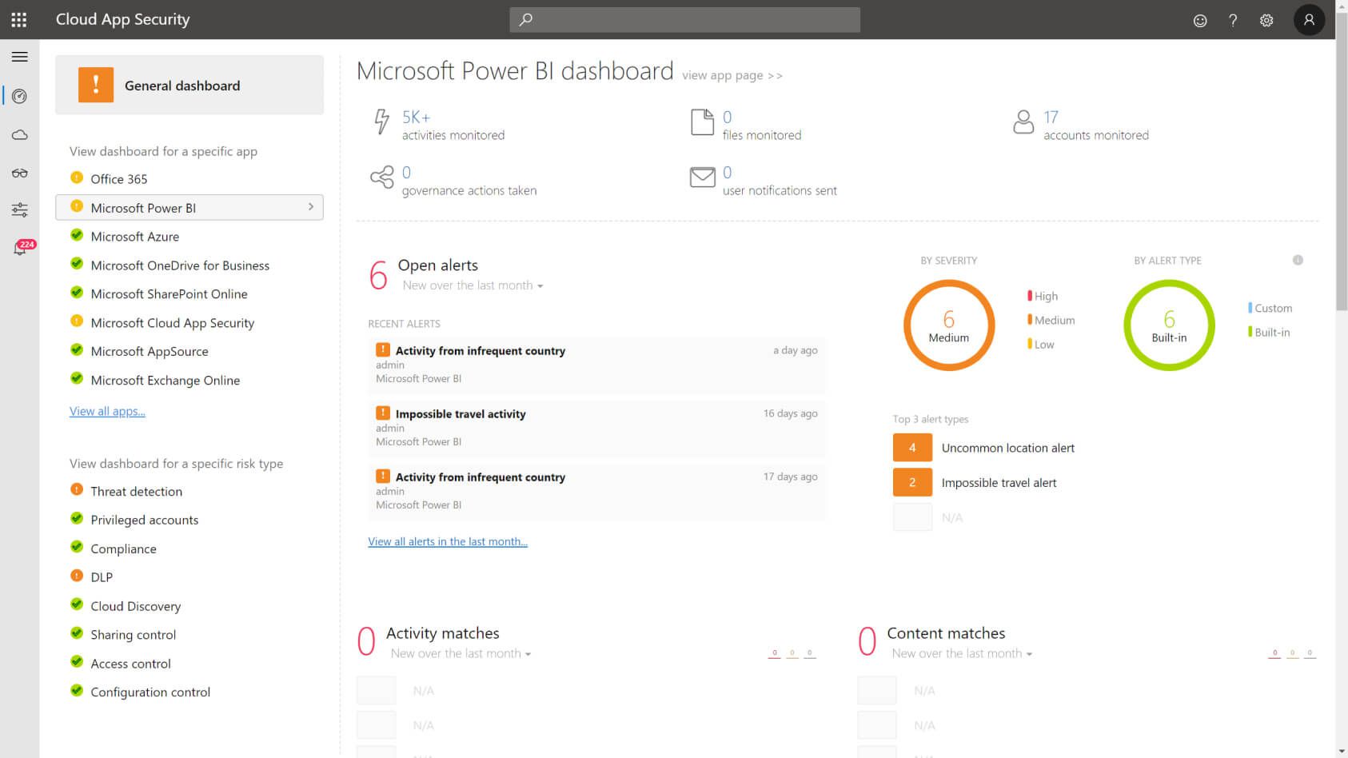Screen dimensions: 1348x758
Task: Open Open alerts time range dropdown
Action: pos(473,285)
